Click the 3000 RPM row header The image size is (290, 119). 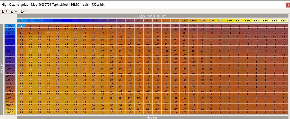pos(10,51)
